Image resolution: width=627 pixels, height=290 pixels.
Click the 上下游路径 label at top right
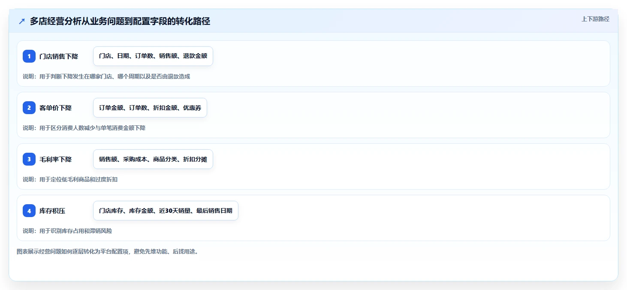coord(595,19)
